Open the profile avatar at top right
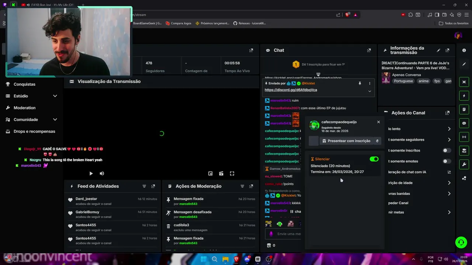The image size is (472, 265). (x=458, y=35)
